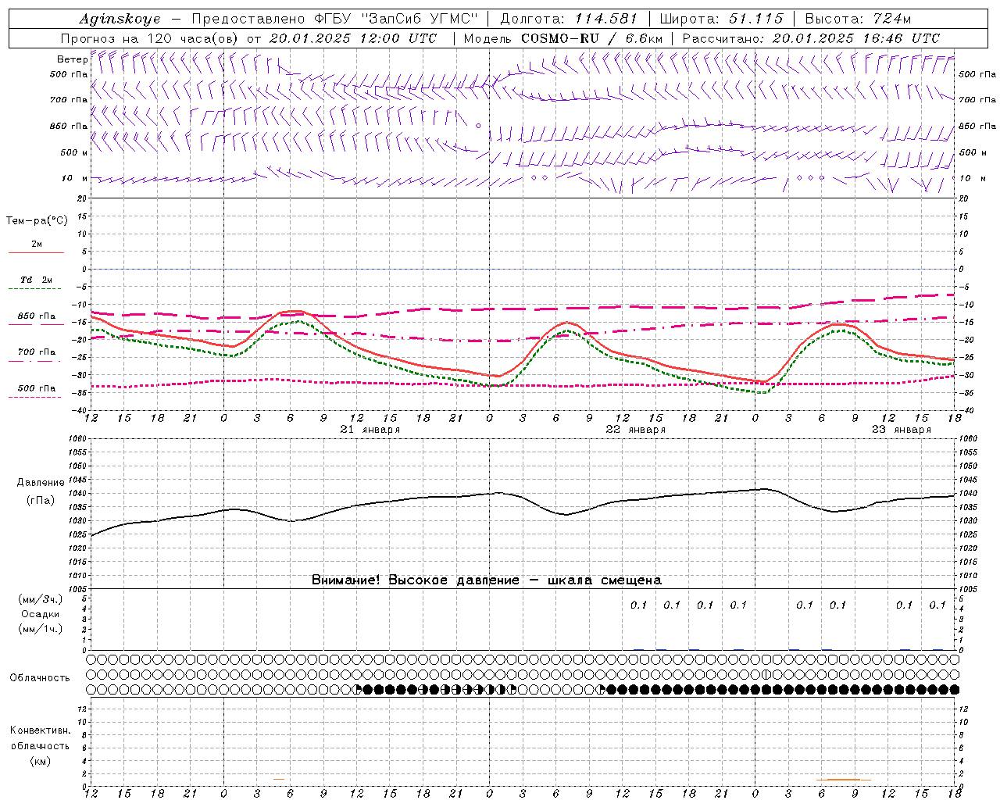Click the 850 гПа temperature legend entry
1000x800 pixels.
(x=36, y=320)
